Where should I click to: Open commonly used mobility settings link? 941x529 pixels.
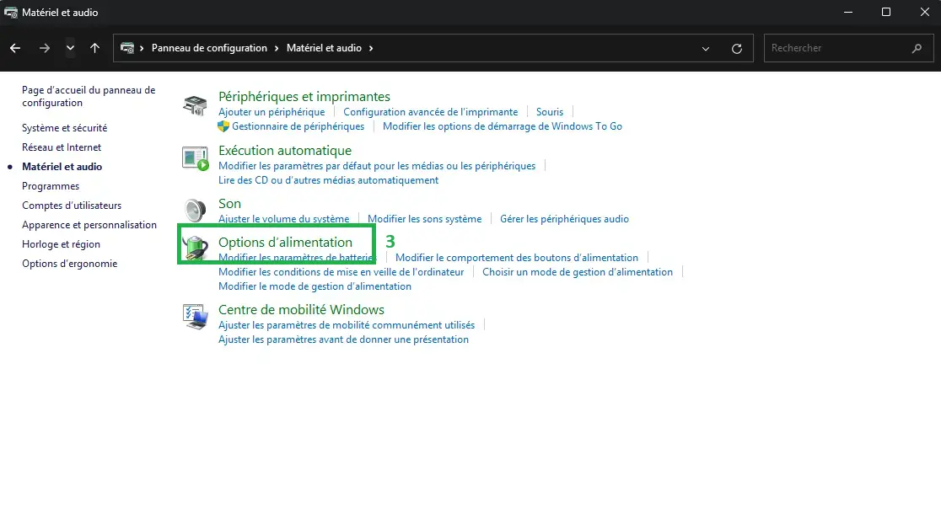347,325
